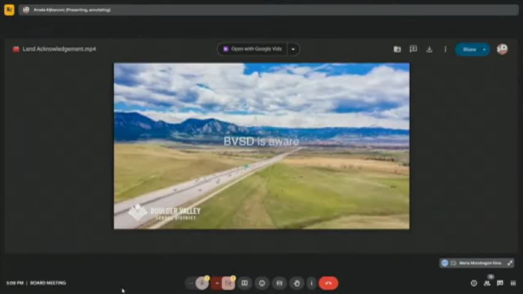Download the Land Acknowledgement video

click(429, 50)
